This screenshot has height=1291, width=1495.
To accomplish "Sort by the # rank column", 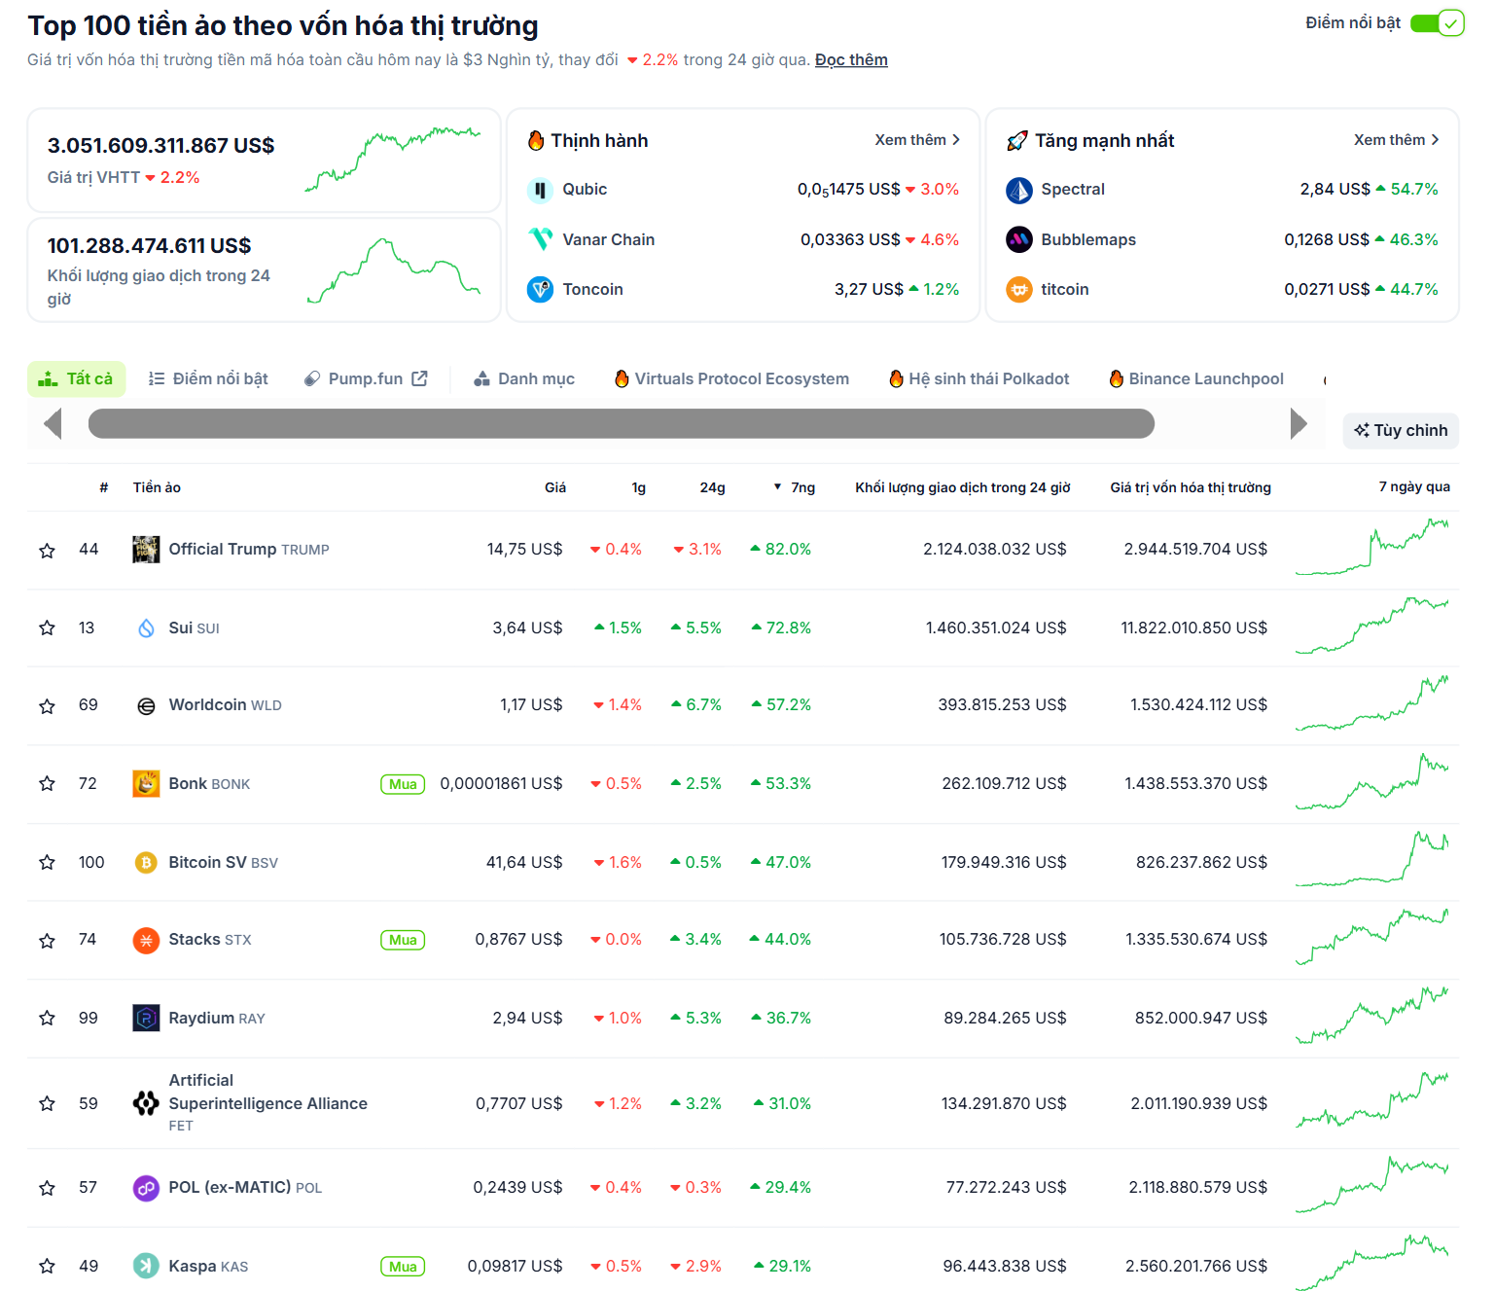I will 103,487.
